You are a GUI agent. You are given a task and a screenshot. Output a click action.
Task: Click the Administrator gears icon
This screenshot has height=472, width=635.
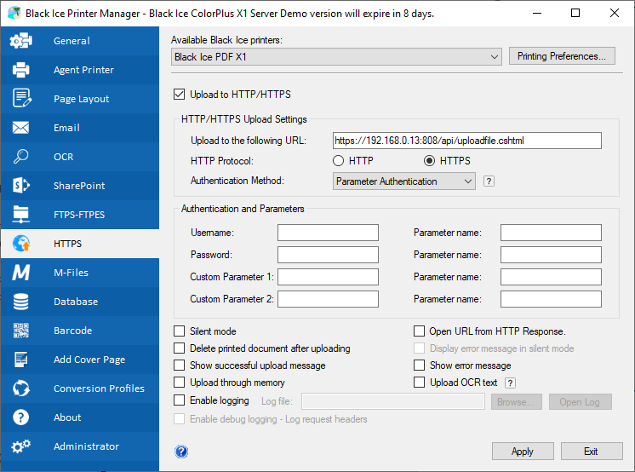20,446
